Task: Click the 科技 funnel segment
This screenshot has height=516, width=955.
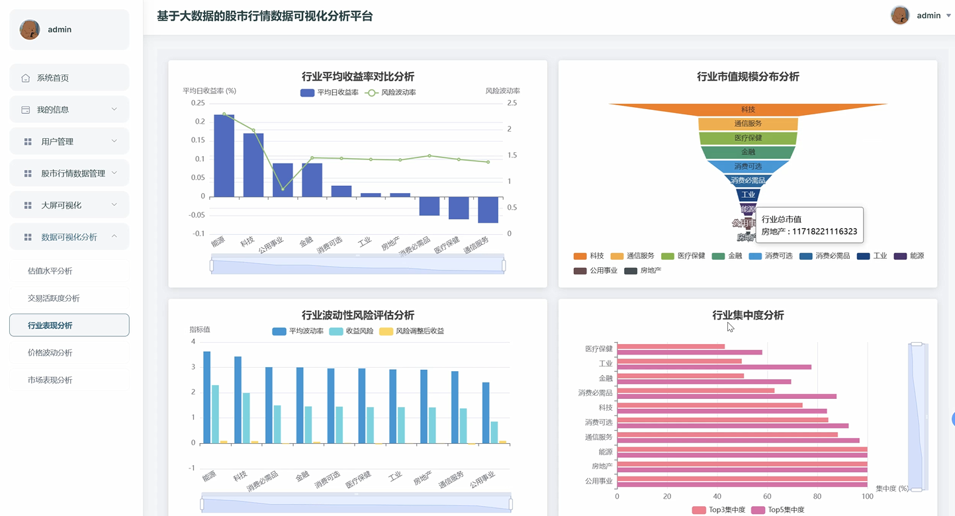Action: (x=748, y=110)
